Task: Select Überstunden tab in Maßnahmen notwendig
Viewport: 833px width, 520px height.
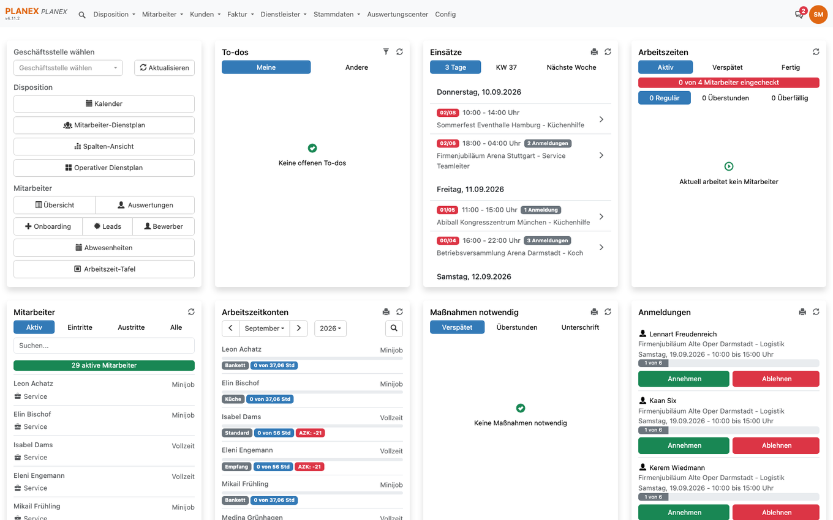Action: tap(517, 327)
